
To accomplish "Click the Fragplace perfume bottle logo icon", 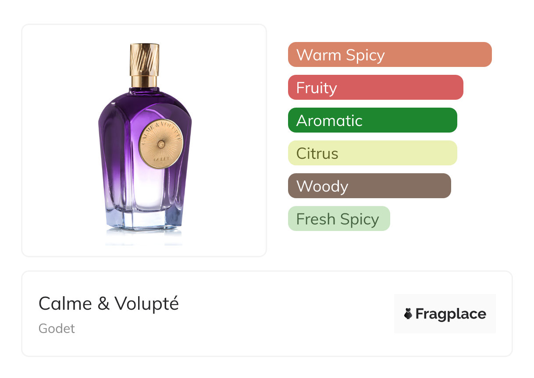I will click(408, 314).
